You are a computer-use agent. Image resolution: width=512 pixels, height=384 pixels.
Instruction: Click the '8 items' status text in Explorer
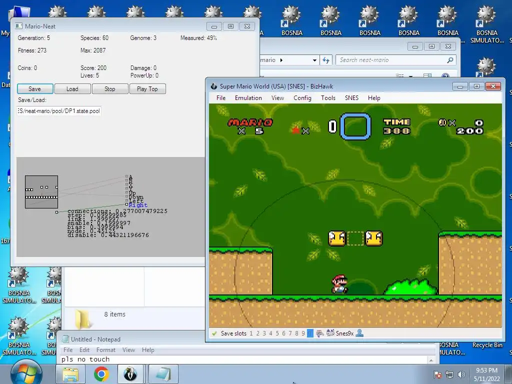click(x=115, y=314)
